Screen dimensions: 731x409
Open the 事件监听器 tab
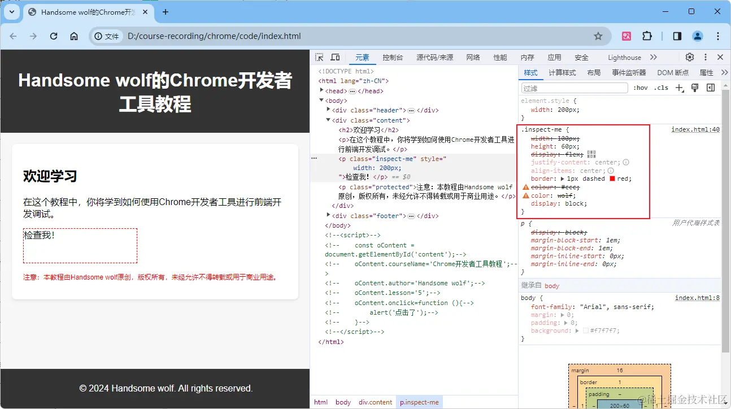629,73
